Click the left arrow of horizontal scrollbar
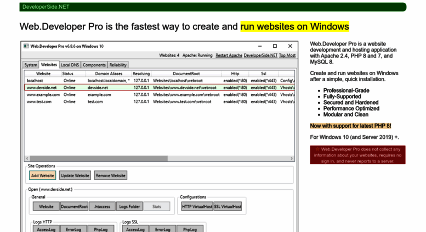 point(27,159)
